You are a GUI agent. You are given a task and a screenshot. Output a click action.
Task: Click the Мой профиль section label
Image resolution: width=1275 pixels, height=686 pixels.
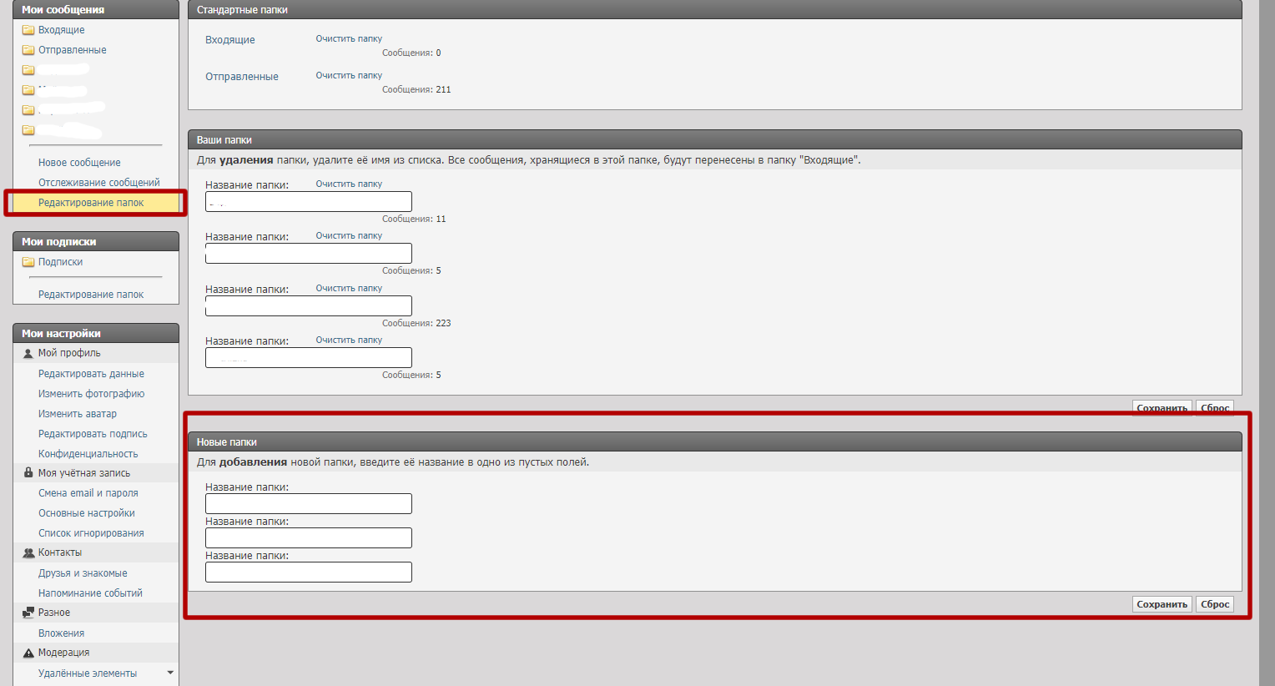click(69, 353)
